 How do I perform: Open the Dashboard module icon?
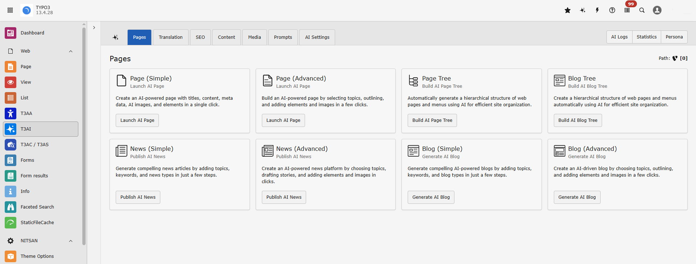click(11, 33)
